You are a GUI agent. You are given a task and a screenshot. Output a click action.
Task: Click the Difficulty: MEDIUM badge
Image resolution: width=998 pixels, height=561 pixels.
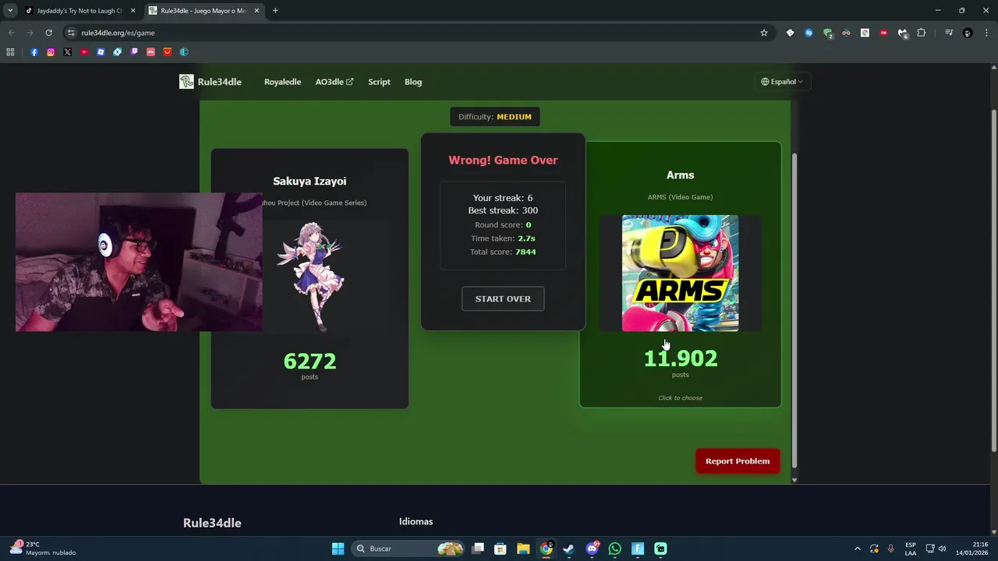[495, 117]
